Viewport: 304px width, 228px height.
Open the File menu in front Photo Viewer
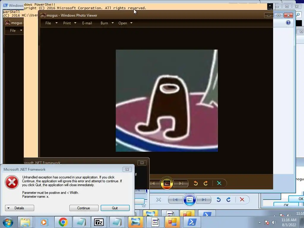point(48,23)
